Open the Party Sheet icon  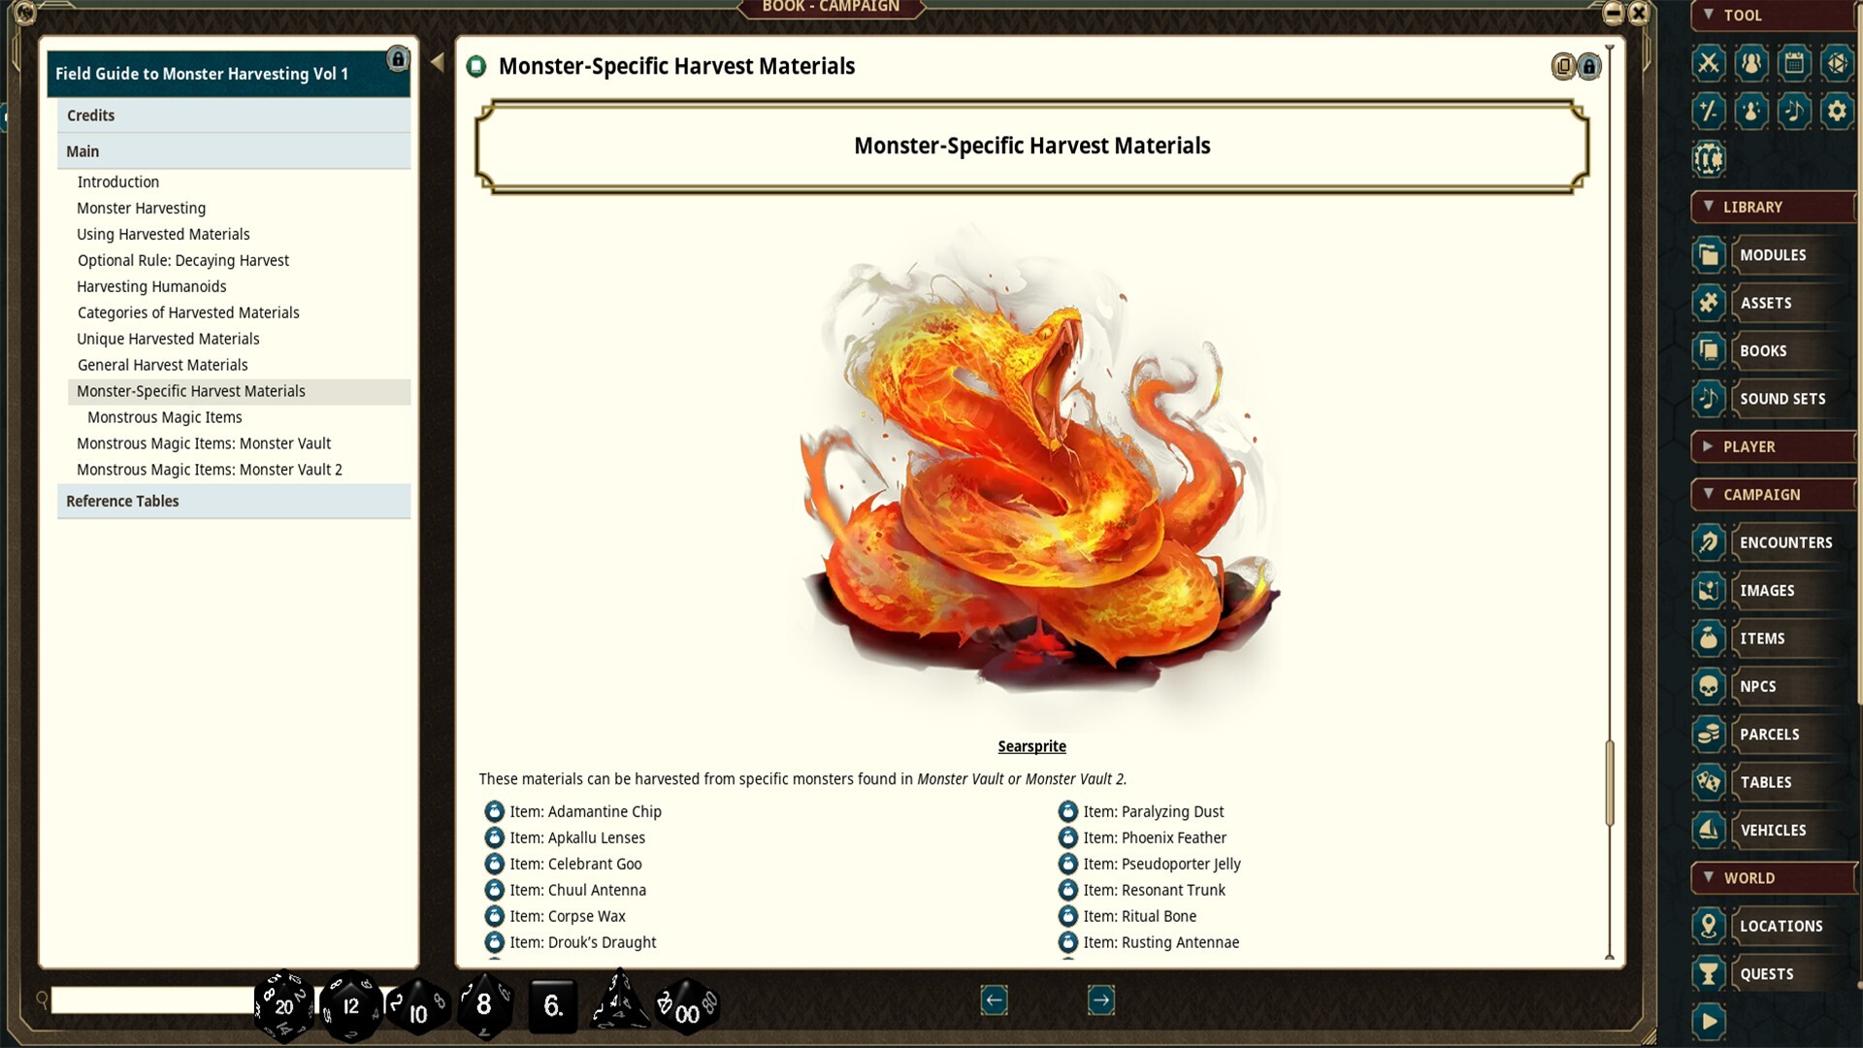pyautogui.click(x=1749, y=63)
